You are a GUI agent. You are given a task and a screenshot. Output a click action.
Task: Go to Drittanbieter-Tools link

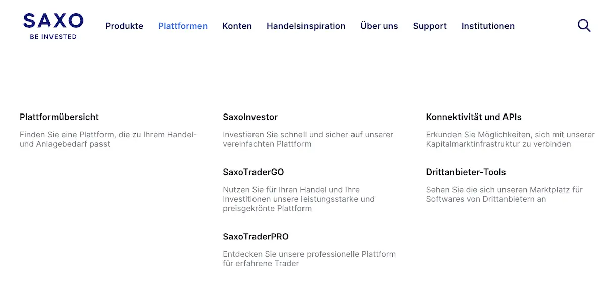click(466, 172)
